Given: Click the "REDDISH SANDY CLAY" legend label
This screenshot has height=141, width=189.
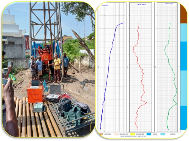Looking at the screenshot, I should pyautogui.click(x=124, y=134).
